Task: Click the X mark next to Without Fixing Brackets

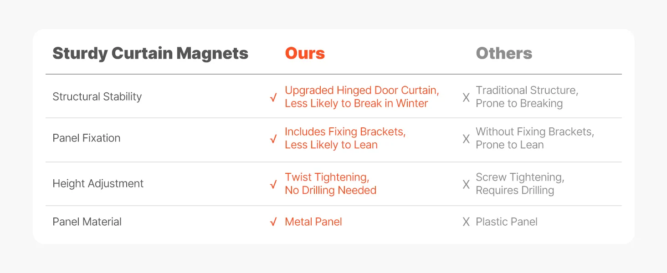Action: 466,139
